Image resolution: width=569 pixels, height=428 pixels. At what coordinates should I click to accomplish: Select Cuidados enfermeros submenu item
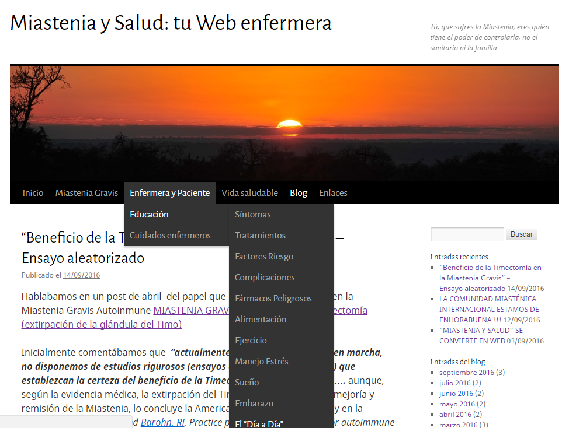[x=170, y=236]
